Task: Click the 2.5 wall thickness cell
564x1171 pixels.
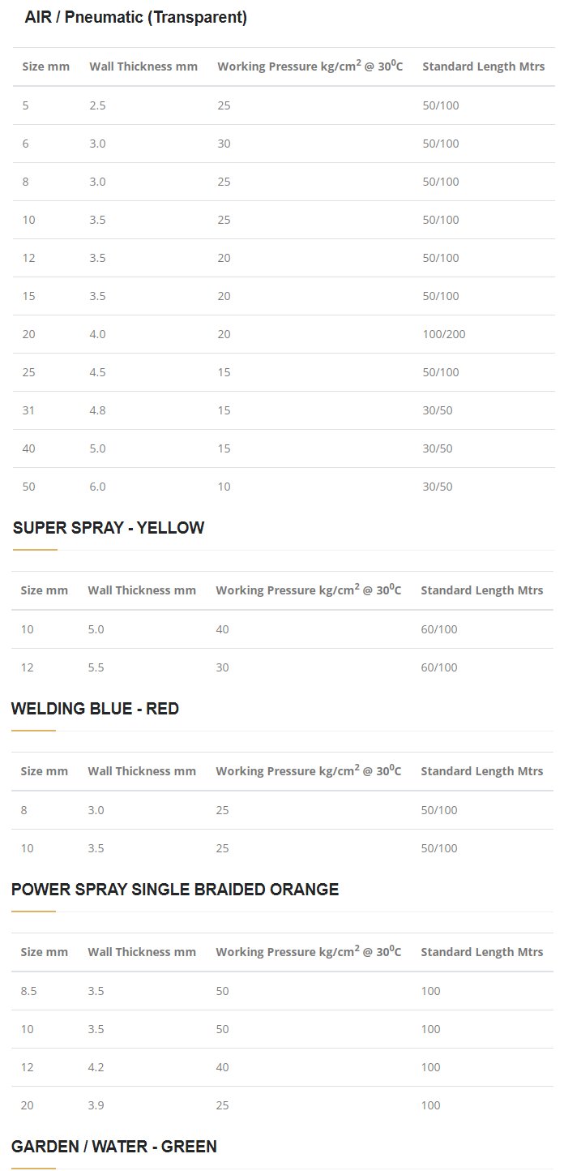Action: coord(97,105)
